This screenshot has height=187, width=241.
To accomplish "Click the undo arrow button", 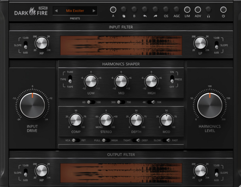I will tap(145, 10).
